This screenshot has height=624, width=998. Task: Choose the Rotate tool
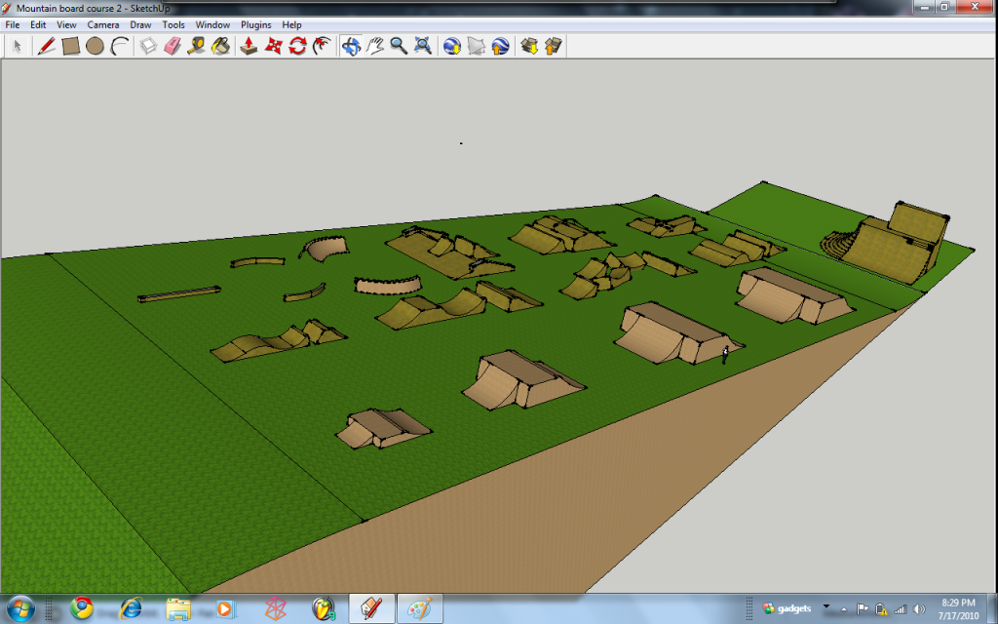[298, 46]
